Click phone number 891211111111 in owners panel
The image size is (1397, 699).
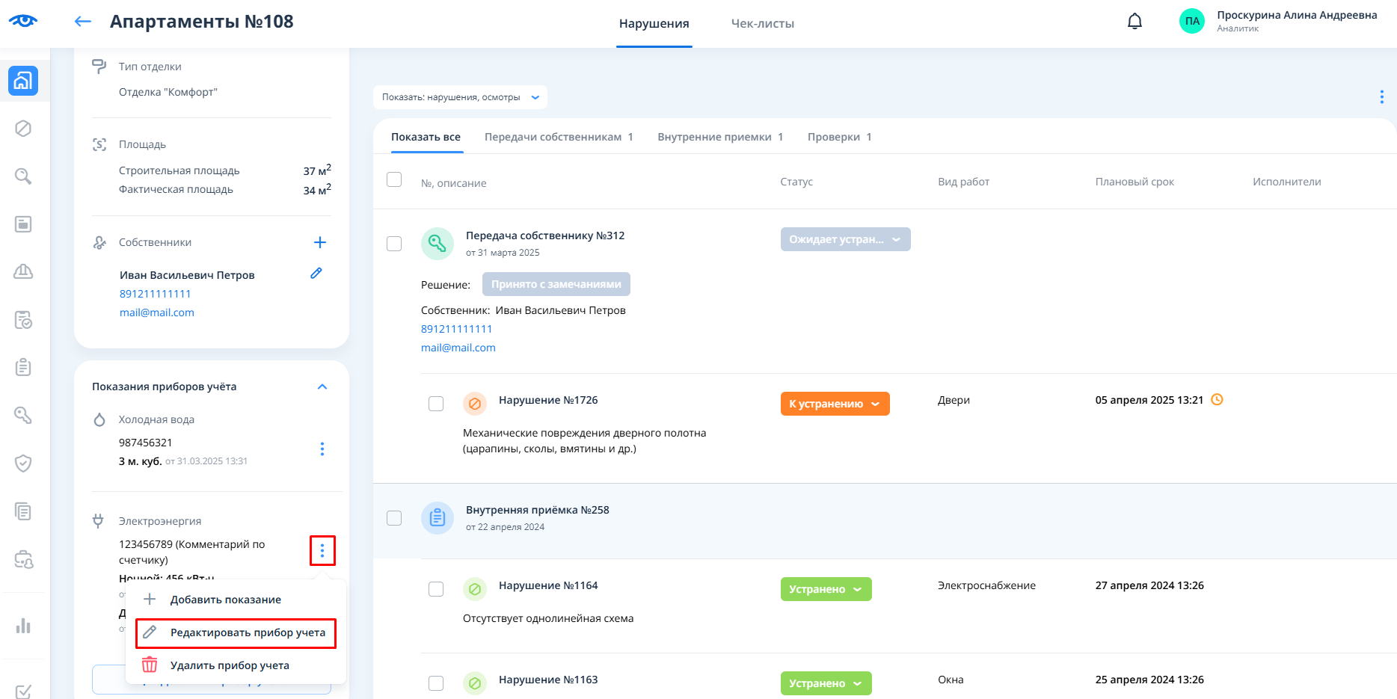click(x=155, y=294)
